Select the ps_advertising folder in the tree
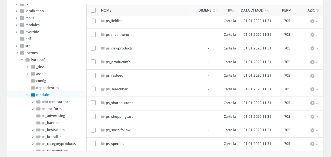 [53, 116]
